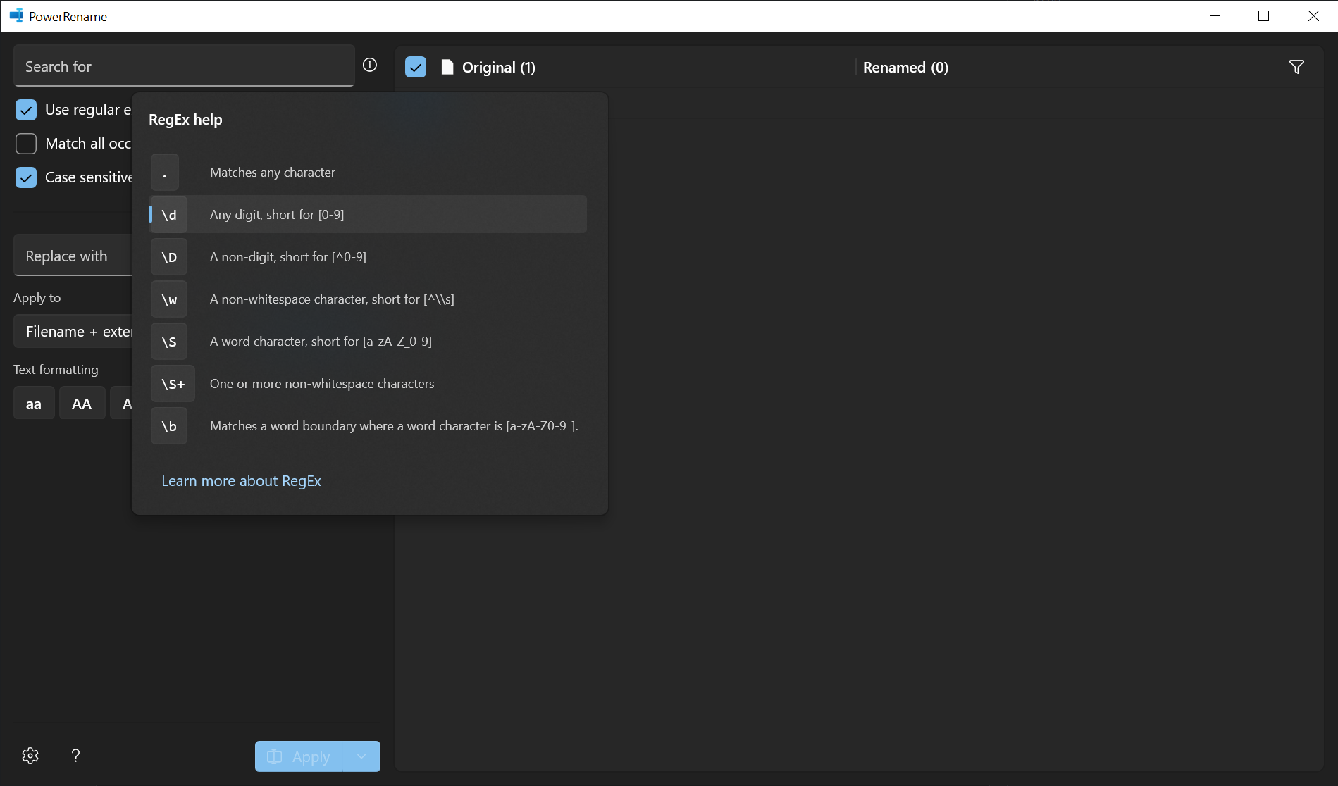Toggle the select-all checkbox beside Original
Viewport: 1338px width, 786px height.
(x=416, y=66)
